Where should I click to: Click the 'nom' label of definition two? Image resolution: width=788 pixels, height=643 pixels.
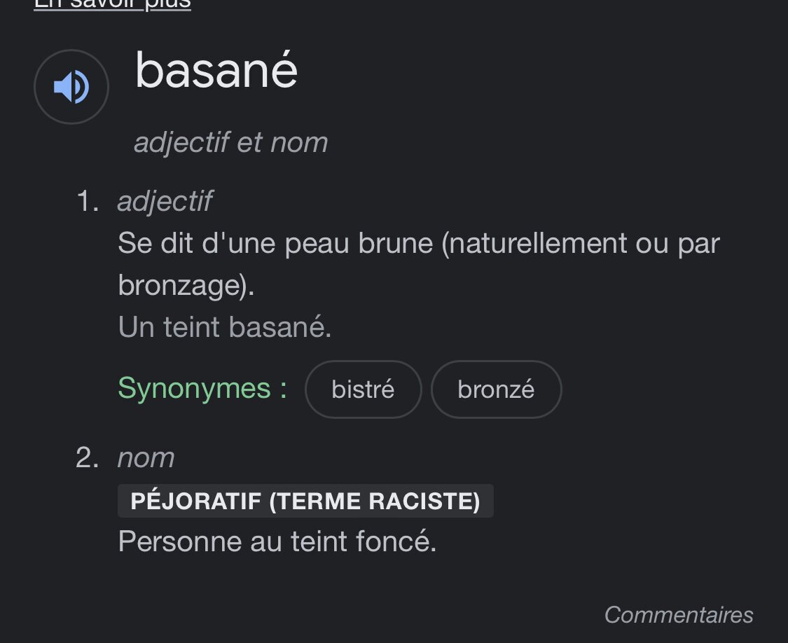pyautogui.click(x=146, y=458)
